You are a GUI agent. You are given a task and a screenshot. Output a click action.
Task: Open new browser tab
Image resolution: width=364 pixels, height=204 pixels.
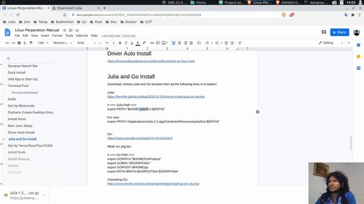(x=105, y=8)
